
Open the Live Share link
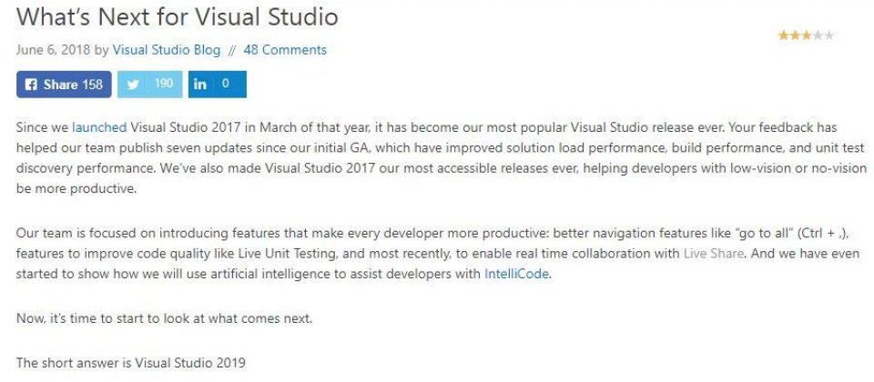[714, 254]
